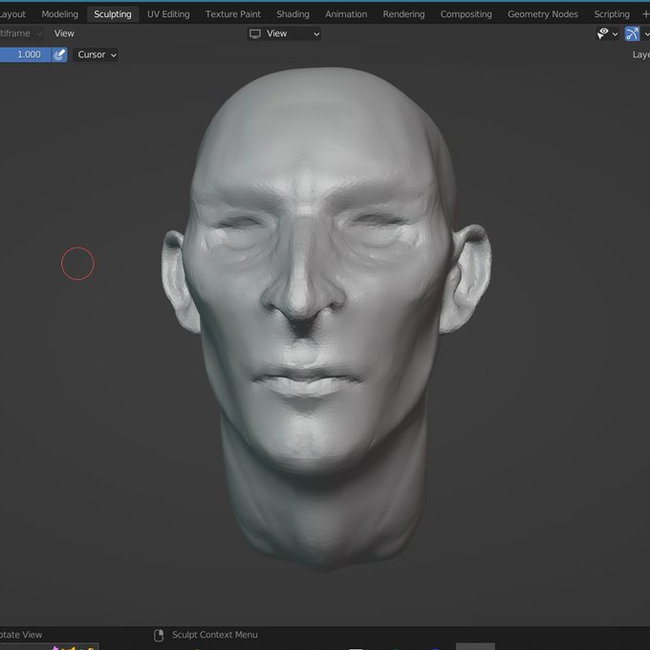Expand the grayed-out Multiframe dropdown

(x=21, y=33)
